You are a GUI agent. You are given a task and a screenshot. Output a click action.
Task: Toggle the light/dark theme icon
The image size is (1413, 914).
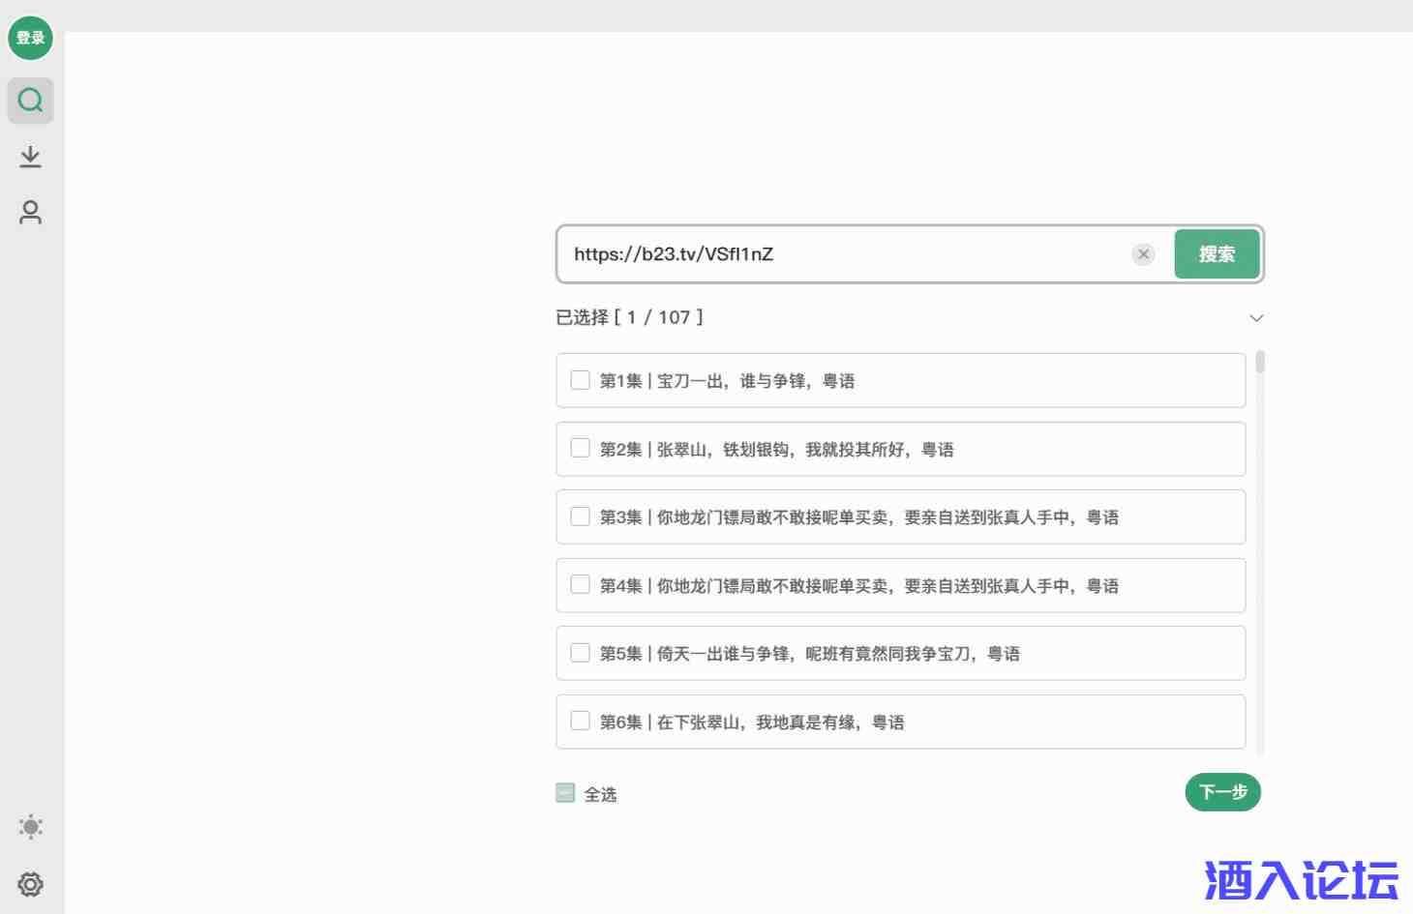[30, 827]
